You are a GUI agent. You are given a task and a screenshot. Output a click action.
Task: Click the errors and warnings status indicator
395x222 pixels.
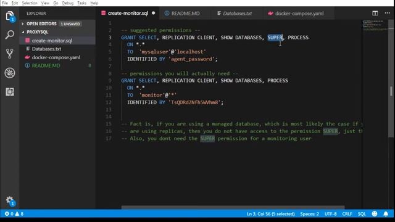14,214
